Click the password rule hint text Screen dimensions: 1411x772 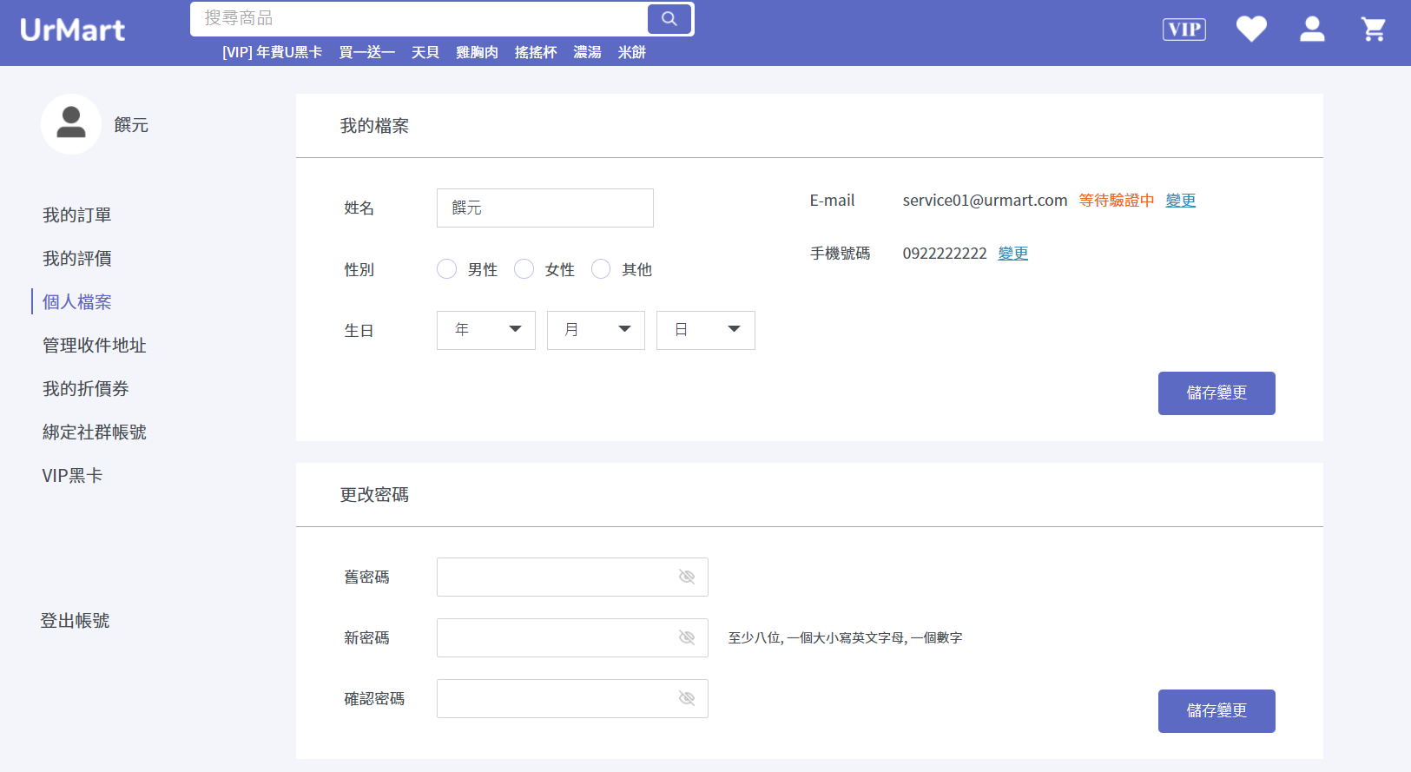click(845, 638)
